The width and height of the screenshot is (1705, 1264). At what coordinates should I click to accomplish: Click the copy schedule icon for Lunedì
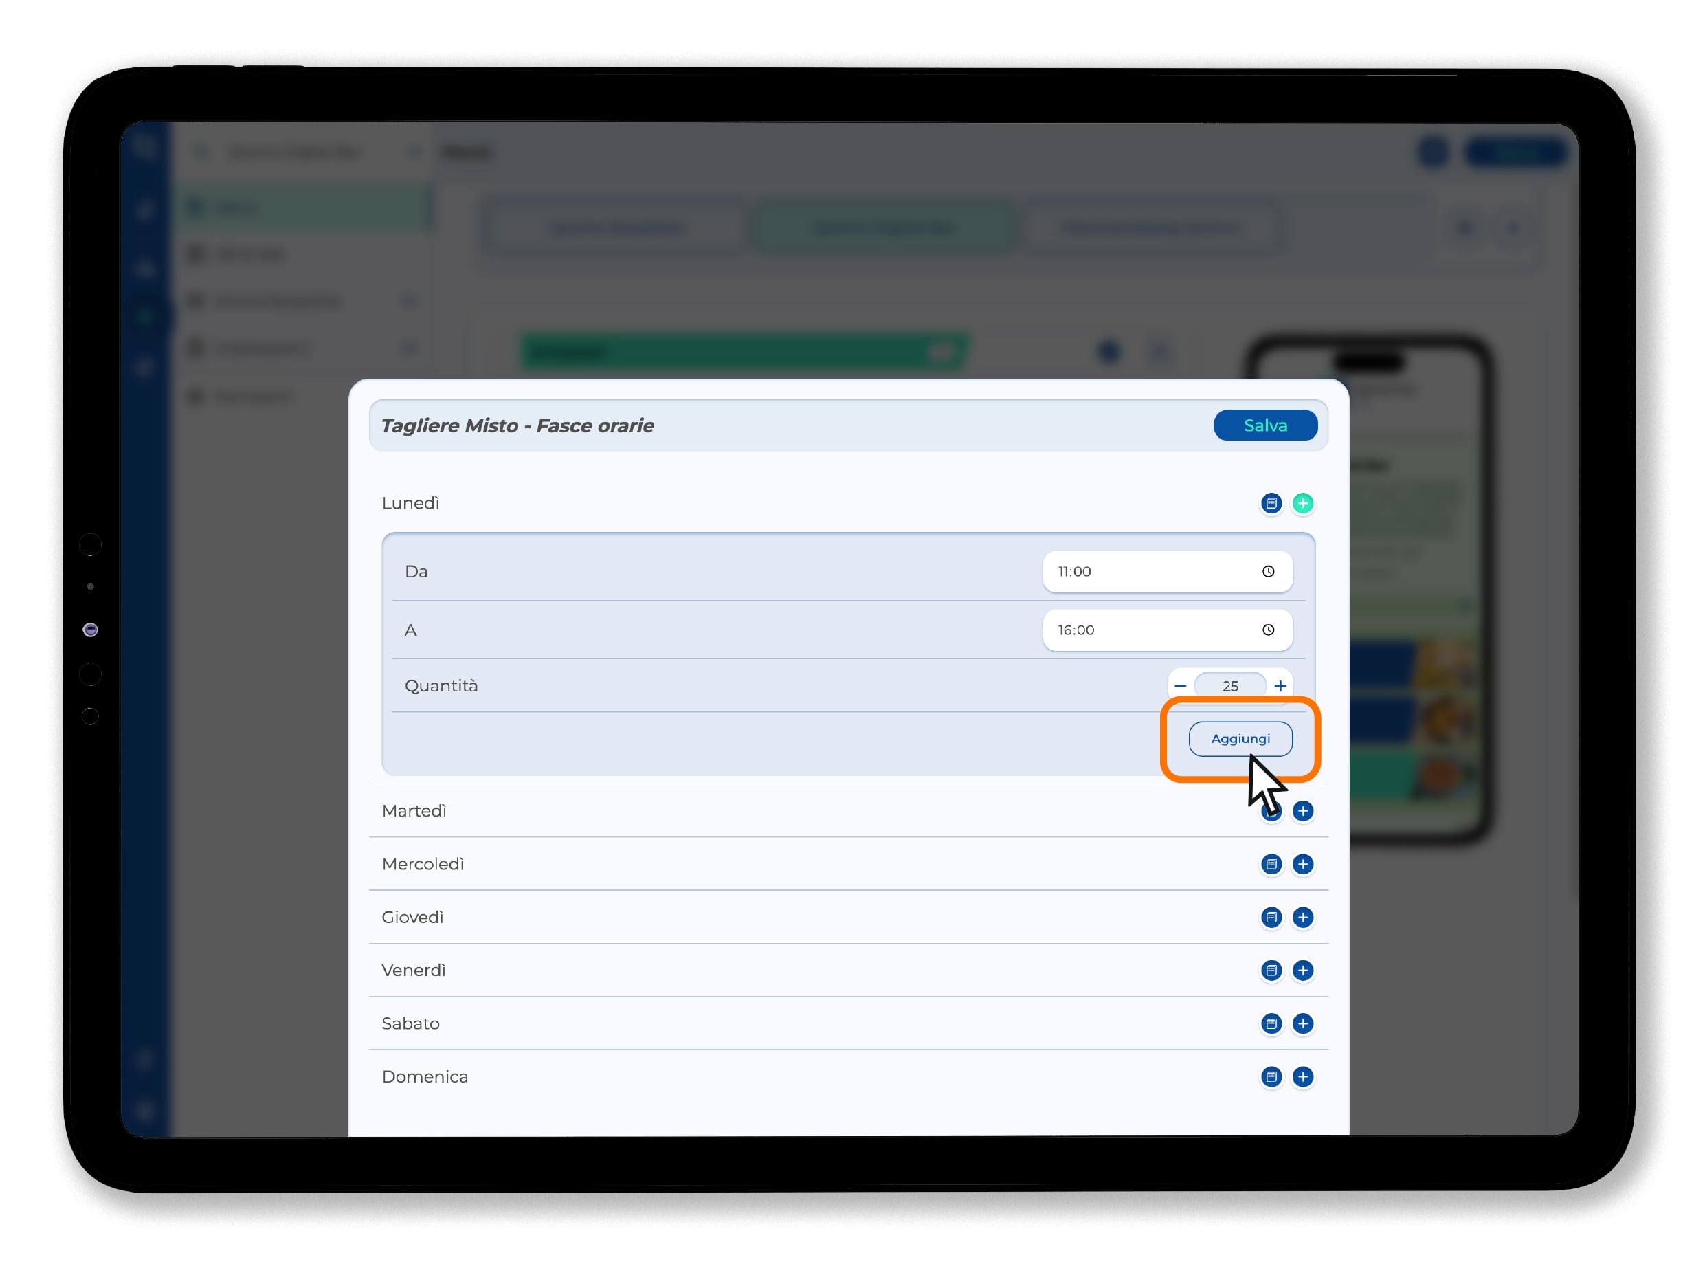click(x=1271, y=503)
